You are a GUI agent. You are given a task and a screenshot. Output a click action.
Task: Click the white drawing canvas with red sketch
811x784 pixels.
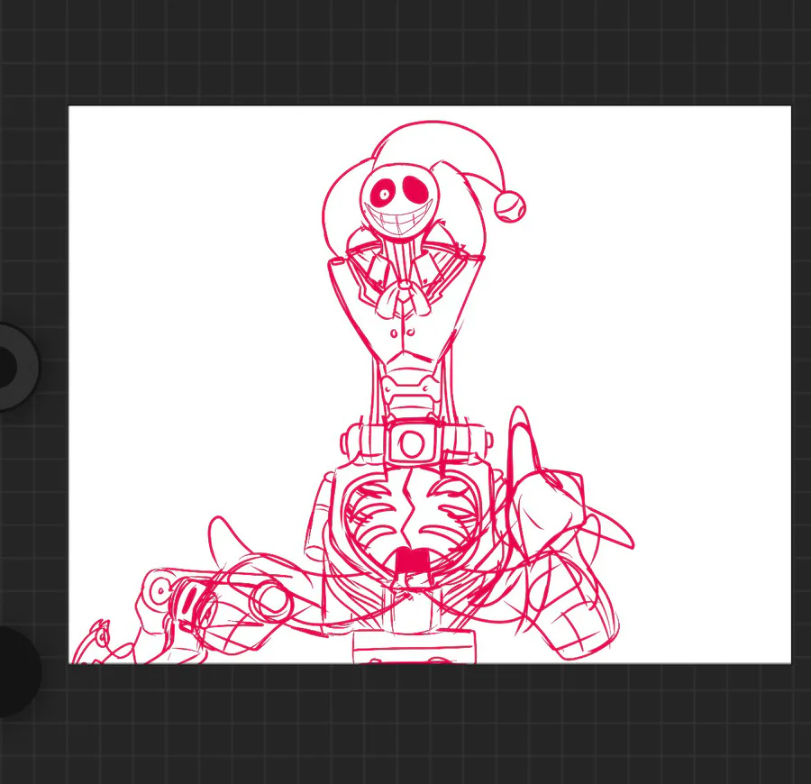[x=430, y=384]
